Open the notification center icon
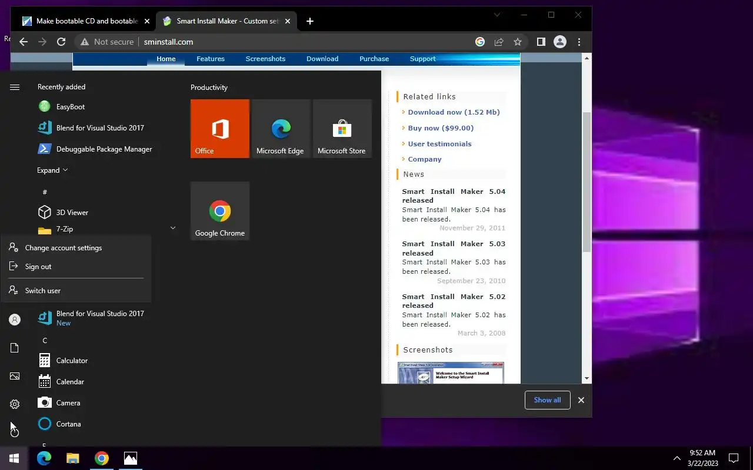Viewport: 753px width, 470px height. click(x=734, y=458)
